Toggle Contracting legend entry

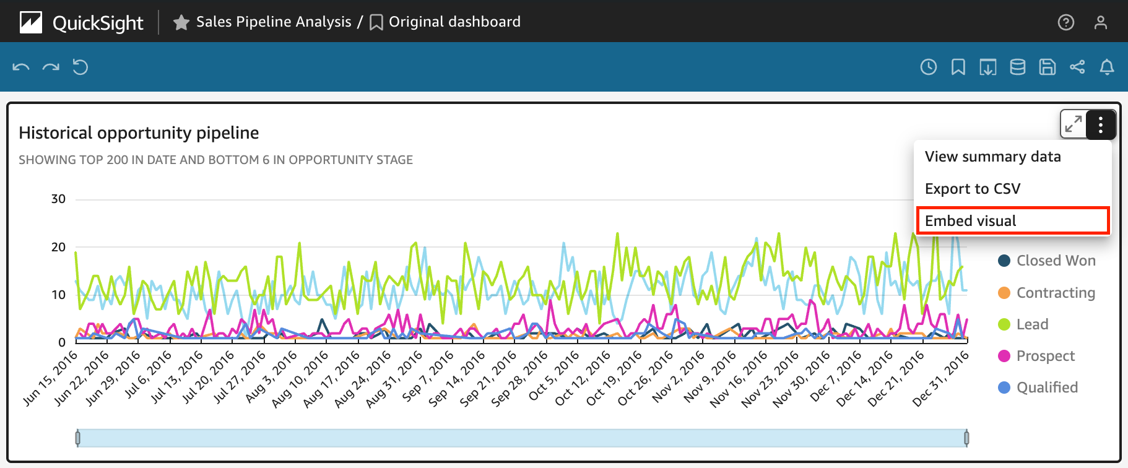1046,293
